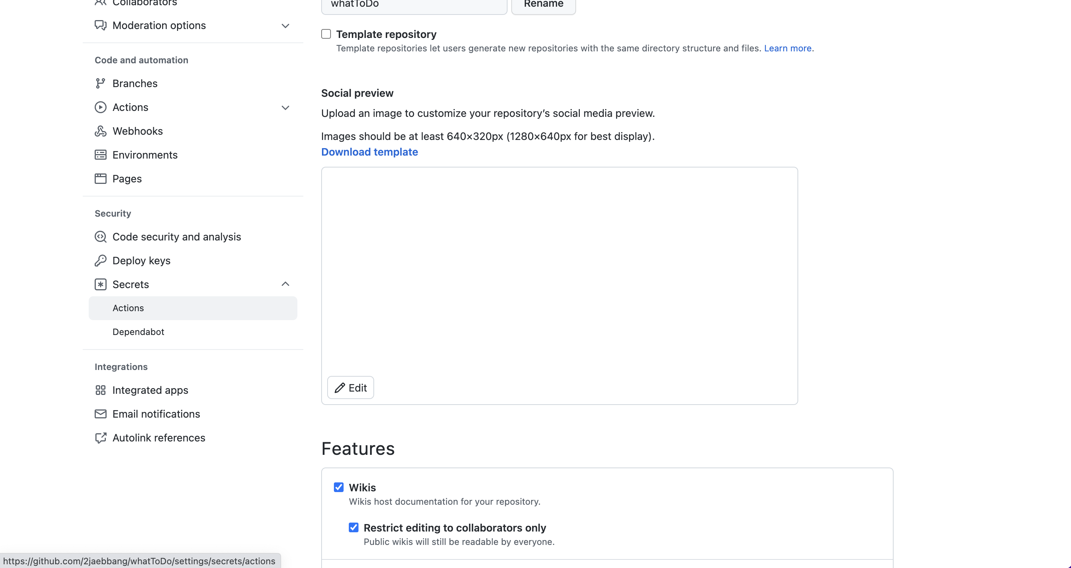Open Dependabot secrets submenu item
Viewport: 1071px width, 568px height.
click(139, 332)
